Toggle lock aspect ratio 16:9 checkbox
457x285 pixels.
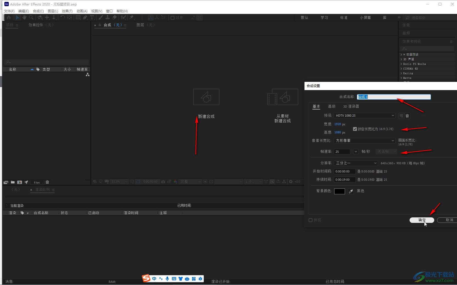pyautogui.click(x=355, y=129)
